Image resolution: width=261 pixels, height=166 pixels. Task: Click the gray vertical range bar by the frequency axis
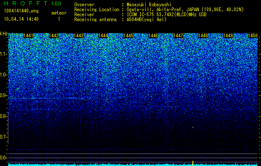tap(8, 128)
